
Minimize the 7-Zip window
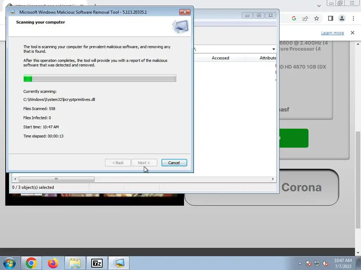pos(247,15)
